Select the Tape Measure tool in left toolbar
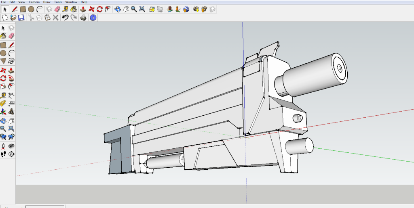414x208 pixels. 3,95
